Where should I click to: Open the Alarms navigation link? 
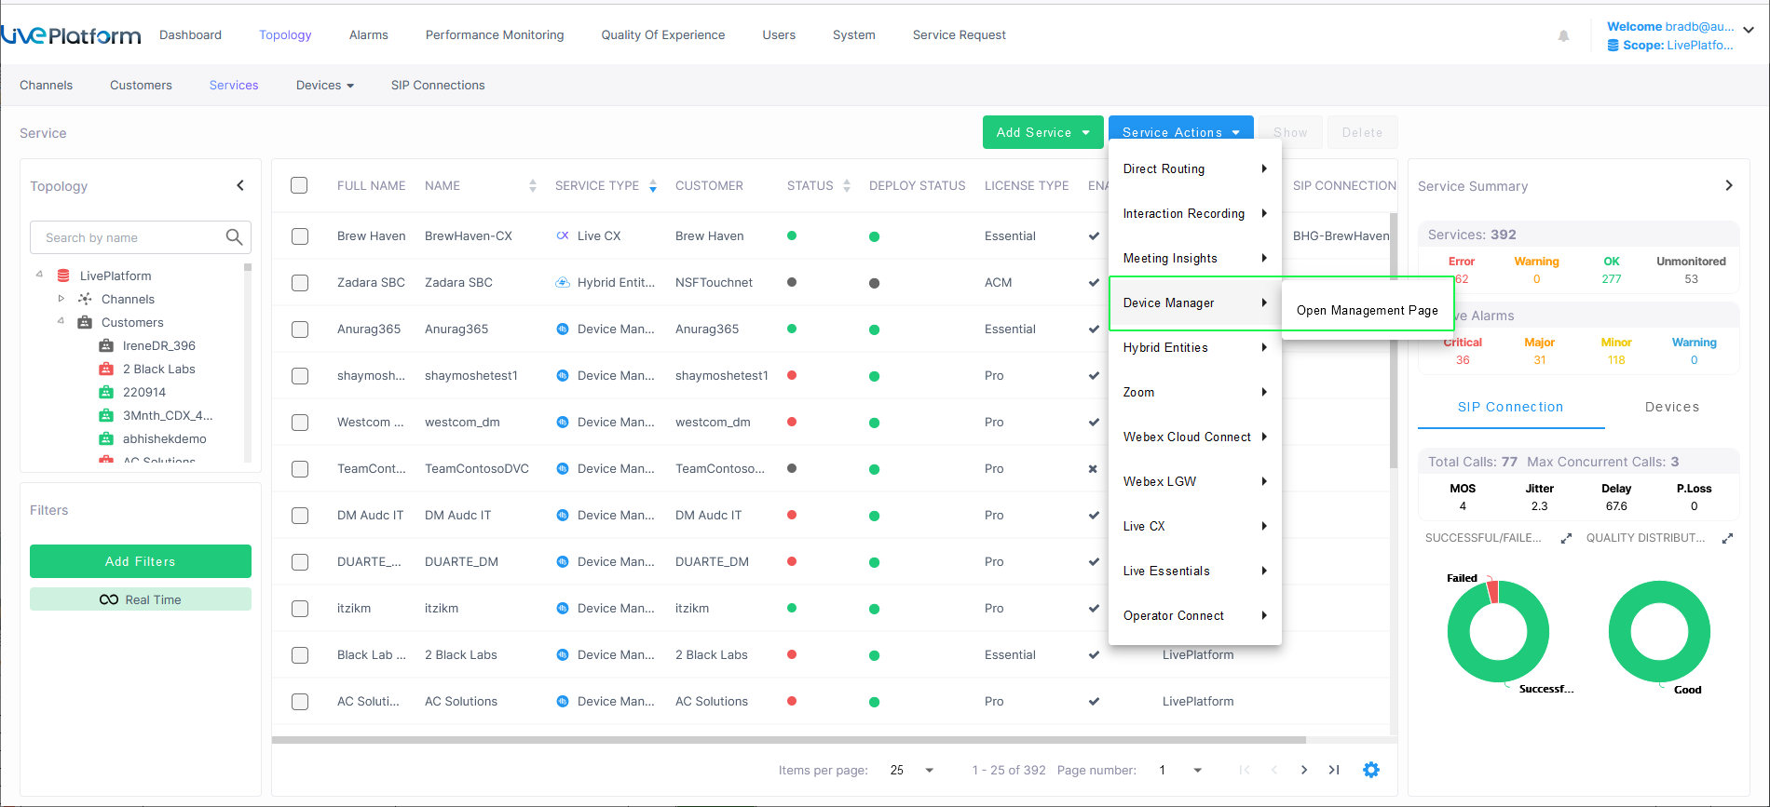coord(369,35)
